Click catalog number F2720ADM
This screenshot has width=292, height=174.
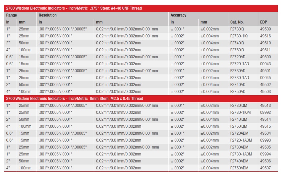[239, 133]
